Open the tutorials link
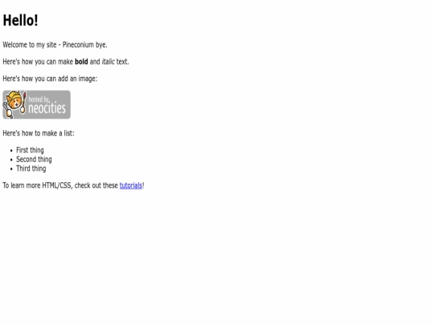This screenshot has width=434, height=325. [131, 185]
